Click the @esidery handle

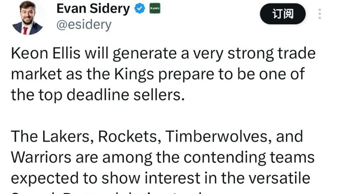84,25
